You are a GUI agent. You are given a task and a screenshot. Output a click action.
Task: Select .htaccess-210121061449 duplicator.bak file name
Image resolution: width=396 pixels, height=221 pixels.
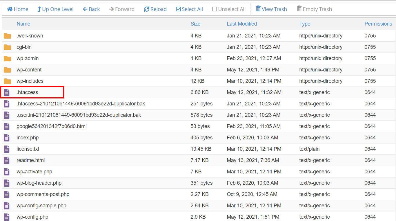coord(81,104)
